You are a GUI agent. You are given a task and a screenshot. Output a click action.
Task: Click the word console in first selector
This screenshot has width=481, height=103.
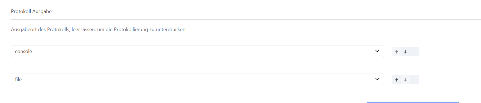point(23,51)
